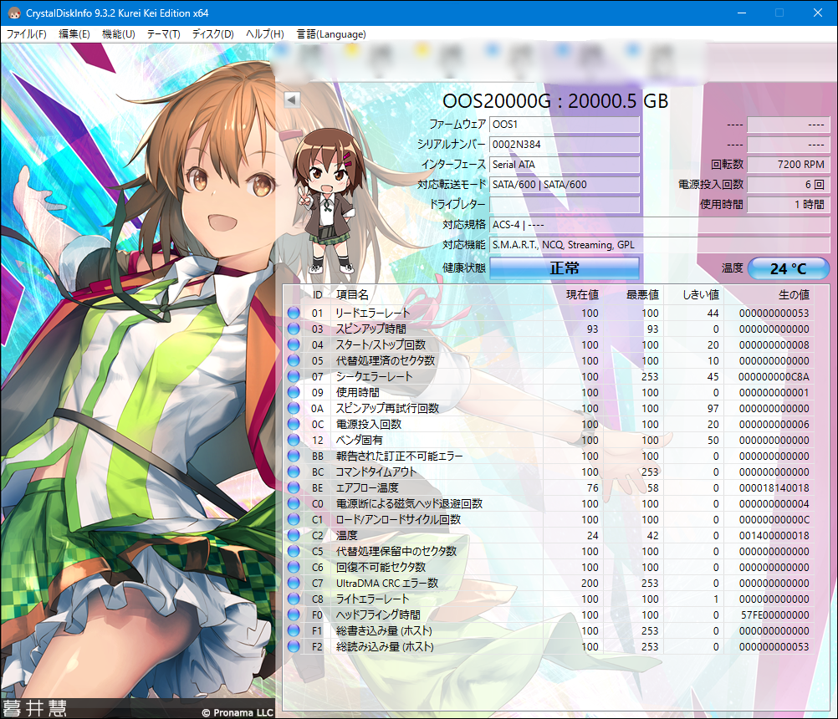Click status orb for 05 代替処理済のセクタ数
Image resolution: width=838 pixels, height=719 pixels.
[294, 360]
